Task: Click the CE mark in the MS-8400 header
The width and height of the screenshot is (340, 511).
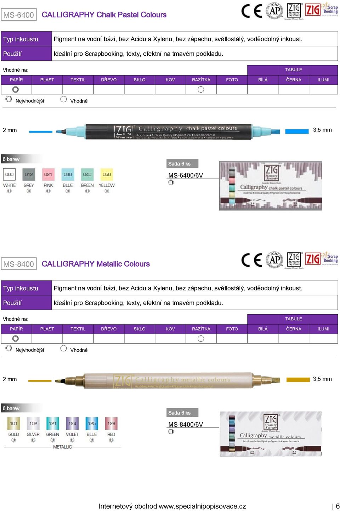Action: click(x=252, y=260)
